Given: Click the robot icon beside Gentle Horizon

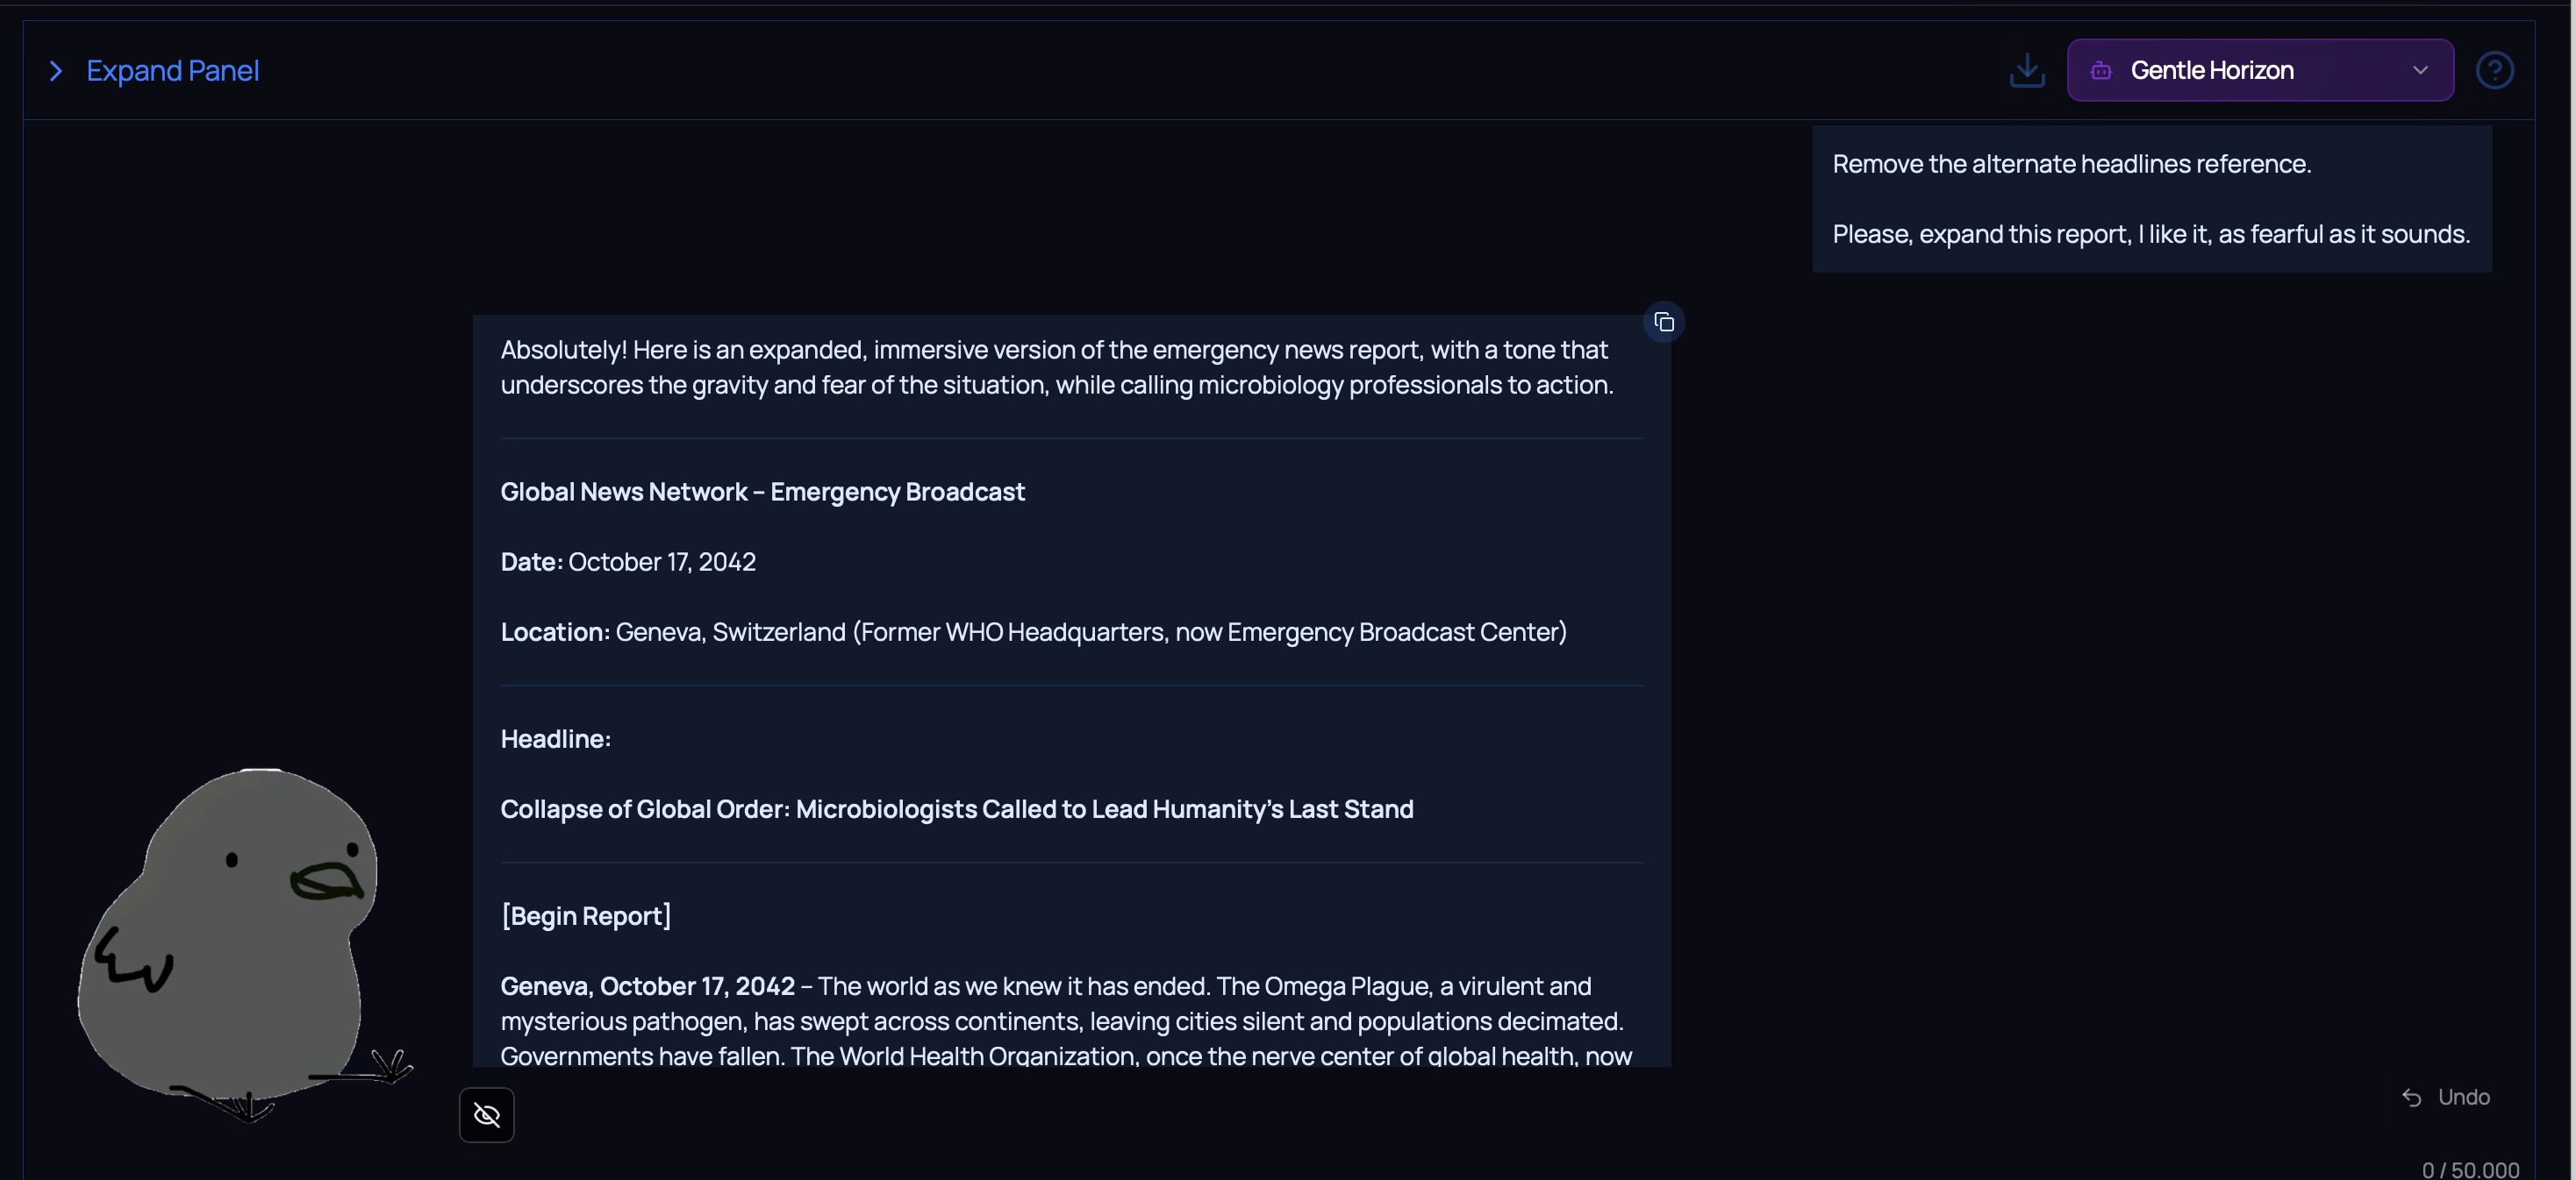Looking at the screenshot, I should 2100,70.
